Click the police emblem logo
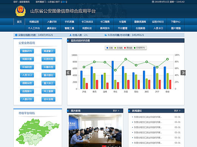Image resolution: width=197 pixels, height=147 pixels. (20, 11)
